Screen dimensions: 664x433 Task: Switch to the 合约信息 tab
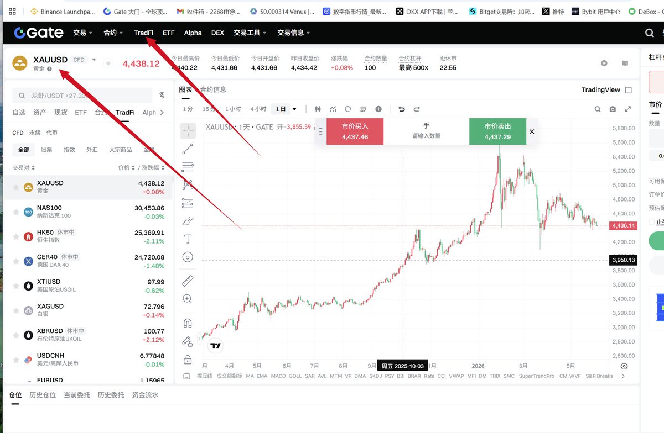(x=213, y=89)
